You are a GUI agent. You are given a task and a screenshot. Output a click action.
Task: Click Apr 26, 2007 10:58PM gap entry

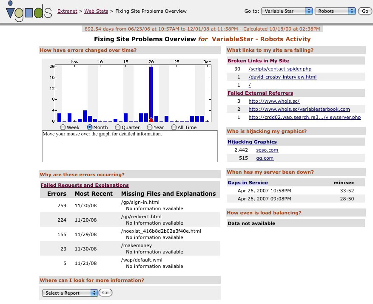[264, 191]
